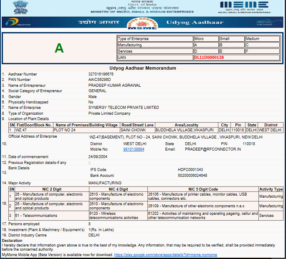The image size is (286, 259).
Task: Select PAN number AAICS6296D
Action: coord(100,80)
